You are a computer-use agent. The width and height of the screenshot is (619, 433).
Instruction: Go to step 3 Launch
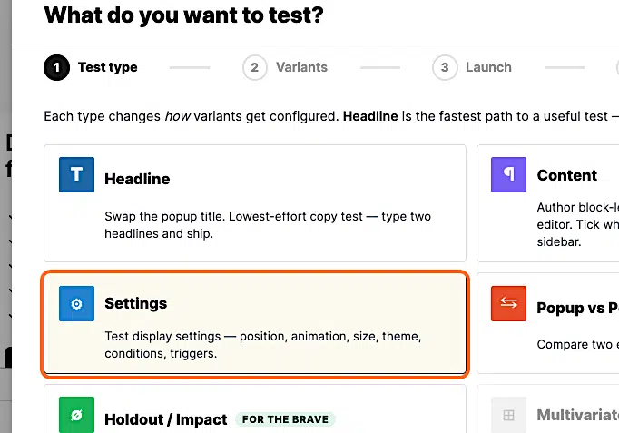pyautogui.click(x=472, y=67)
